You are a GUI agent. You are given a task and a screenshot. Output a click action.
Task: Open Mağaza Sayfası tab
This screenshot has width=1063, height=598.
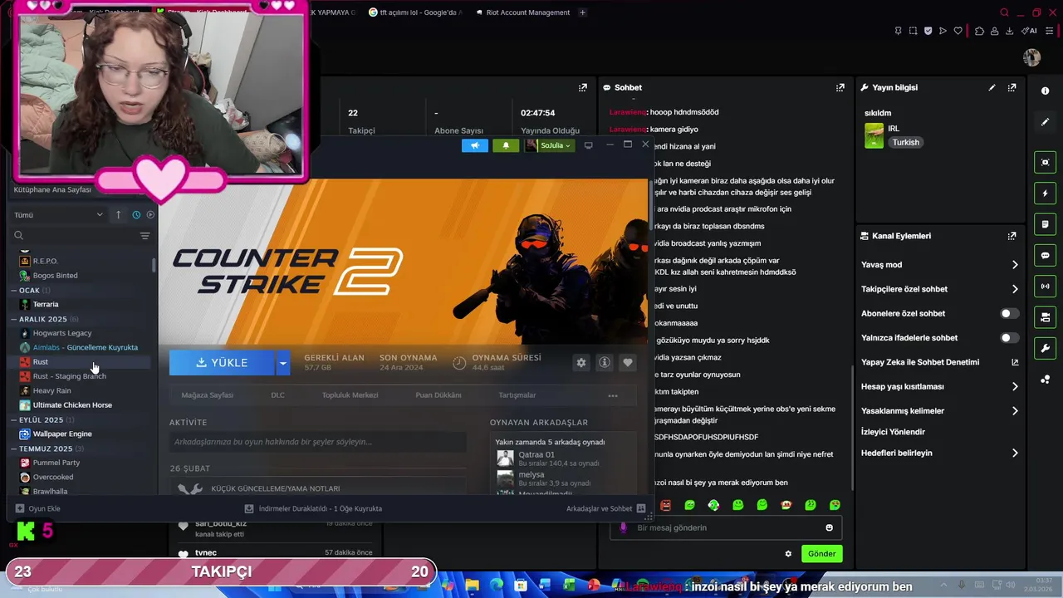point(208,395)
